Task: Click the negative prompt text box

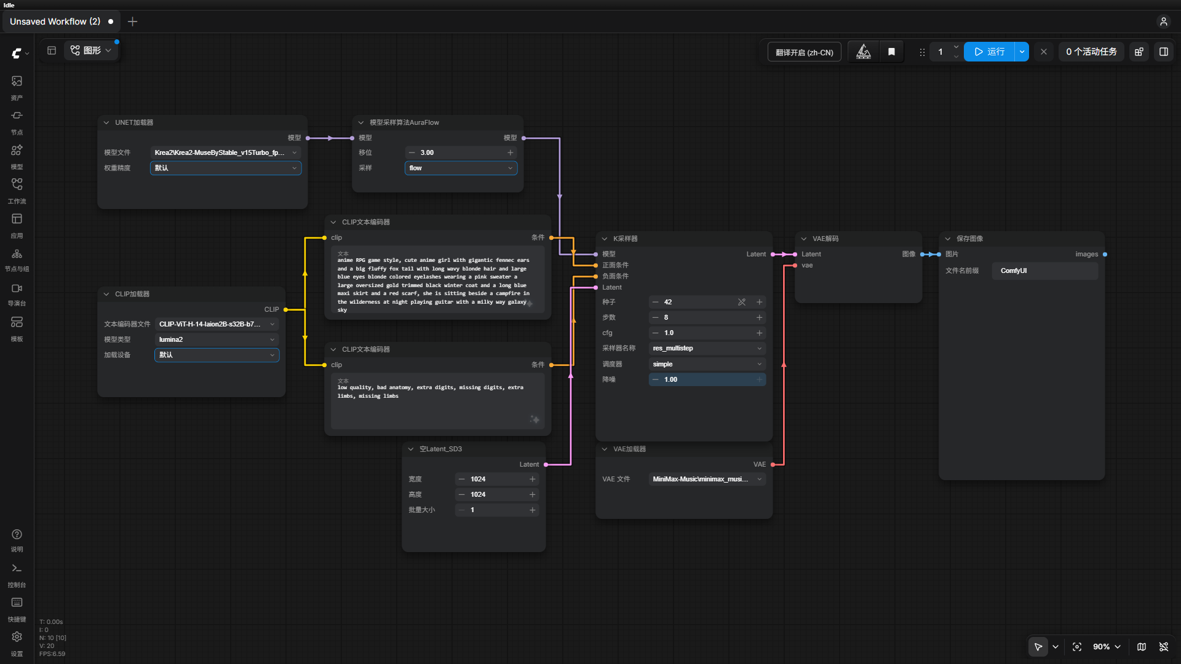Action: [x=438, y=401]
